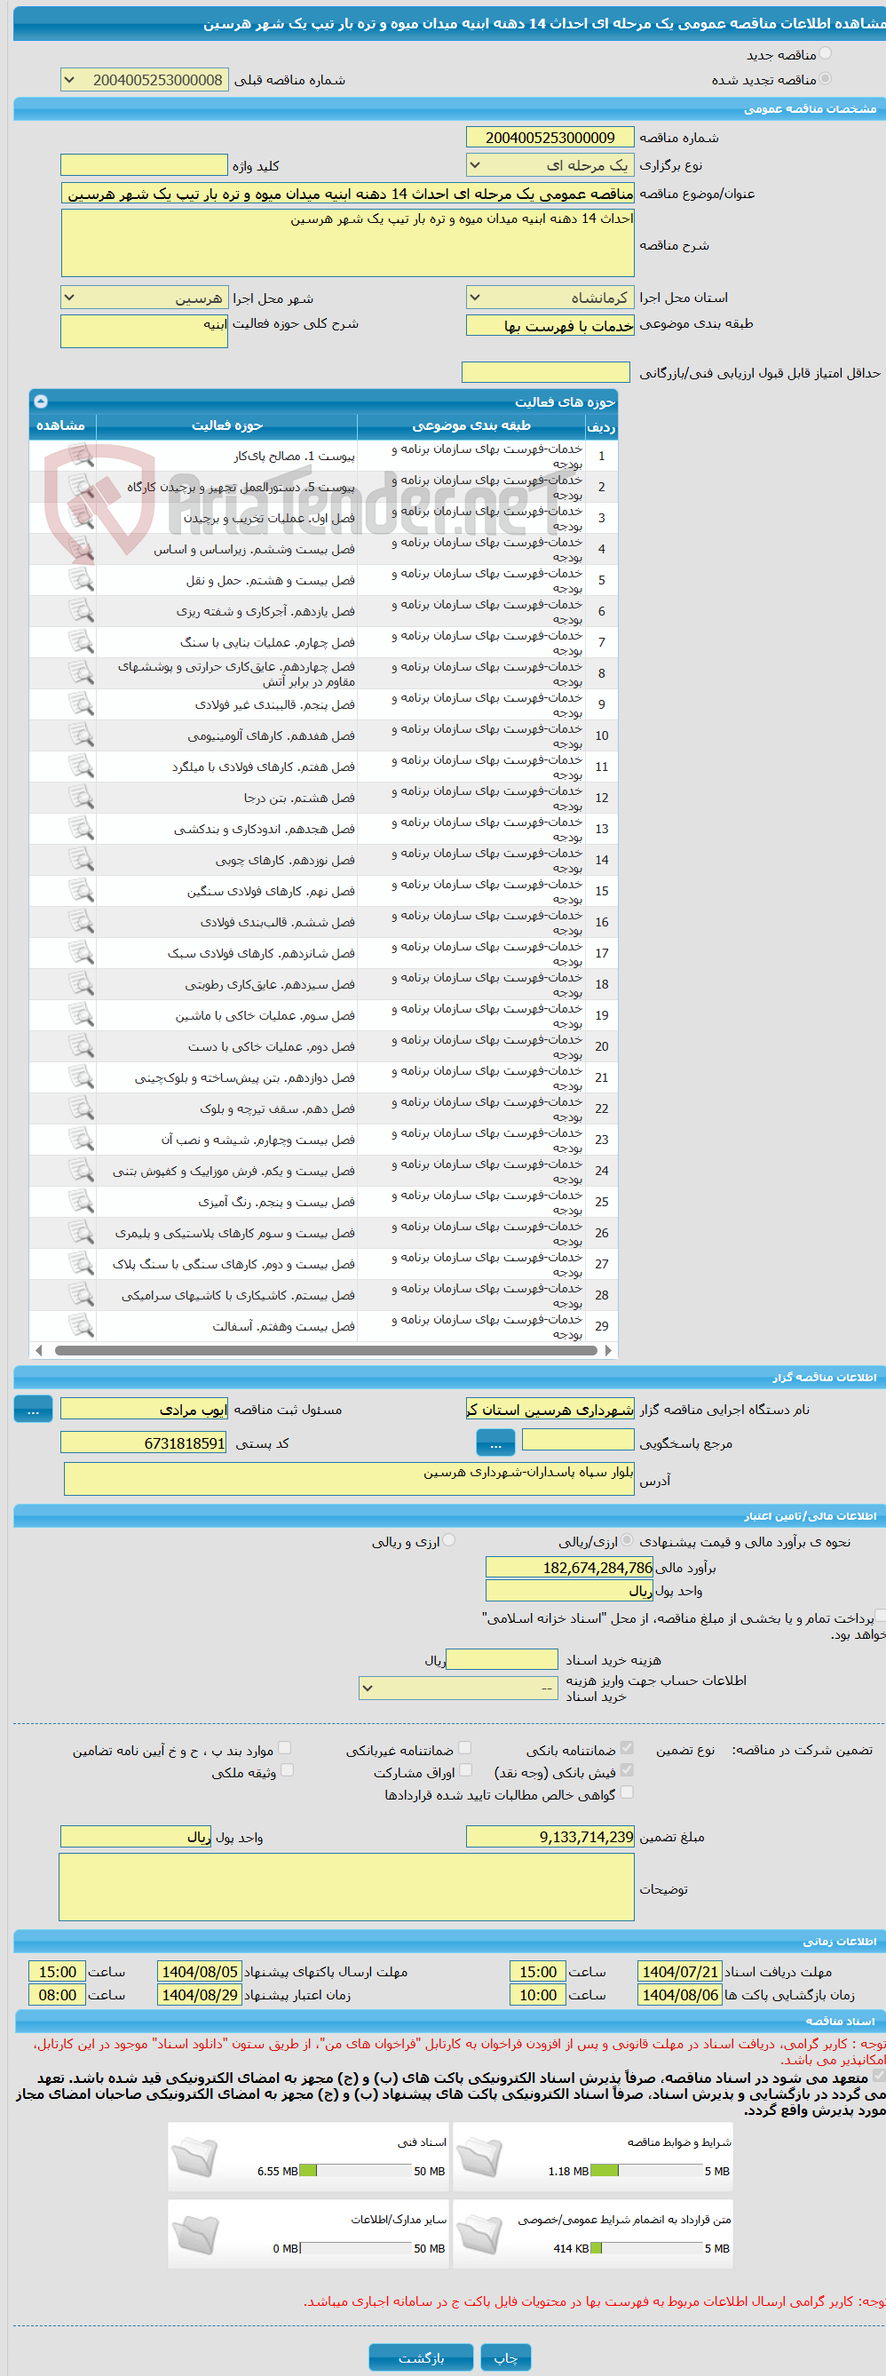
Task: Open view icon for row 16 قالب‌بندی فولادی
Action: pyautogui.click(x=81, y=921)
